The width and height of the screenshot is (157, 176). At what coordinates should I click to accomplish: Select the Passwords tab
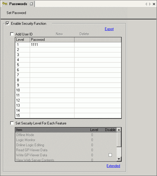tap(18, 4)
